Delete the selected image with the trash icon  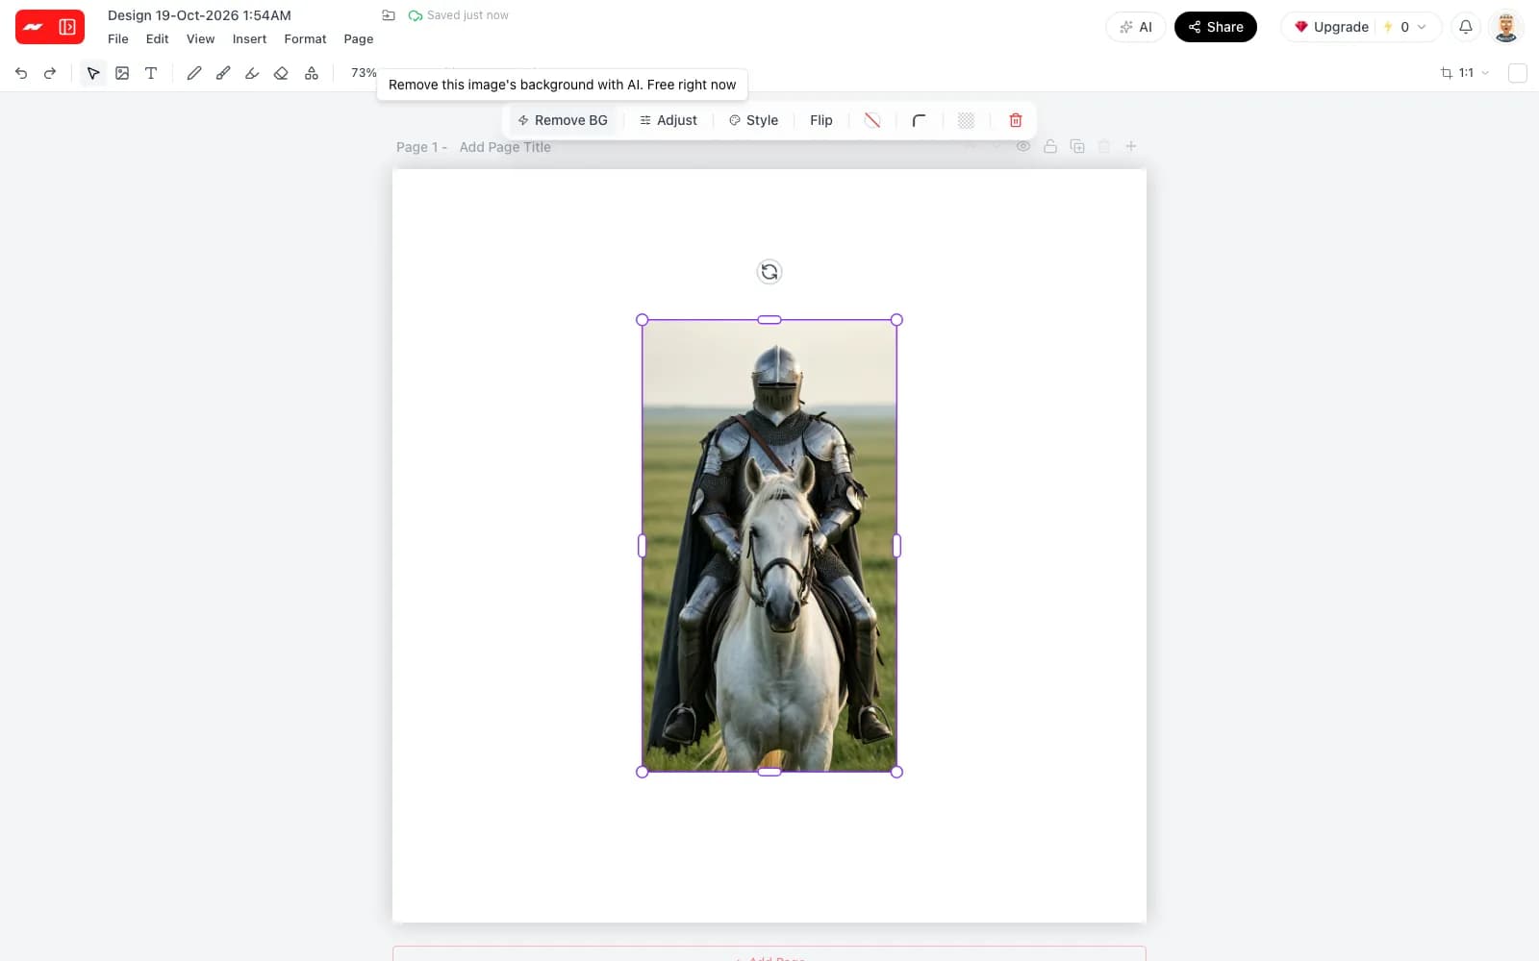[x=1016, y=120]
